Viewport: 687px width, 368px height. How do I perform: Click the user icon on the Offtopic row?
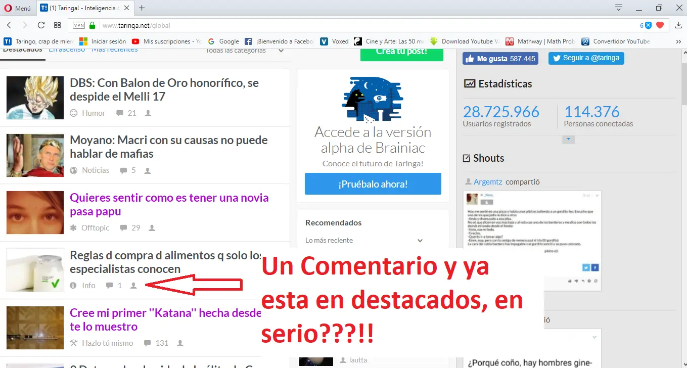pyautogui.click(x=152, y=228)
